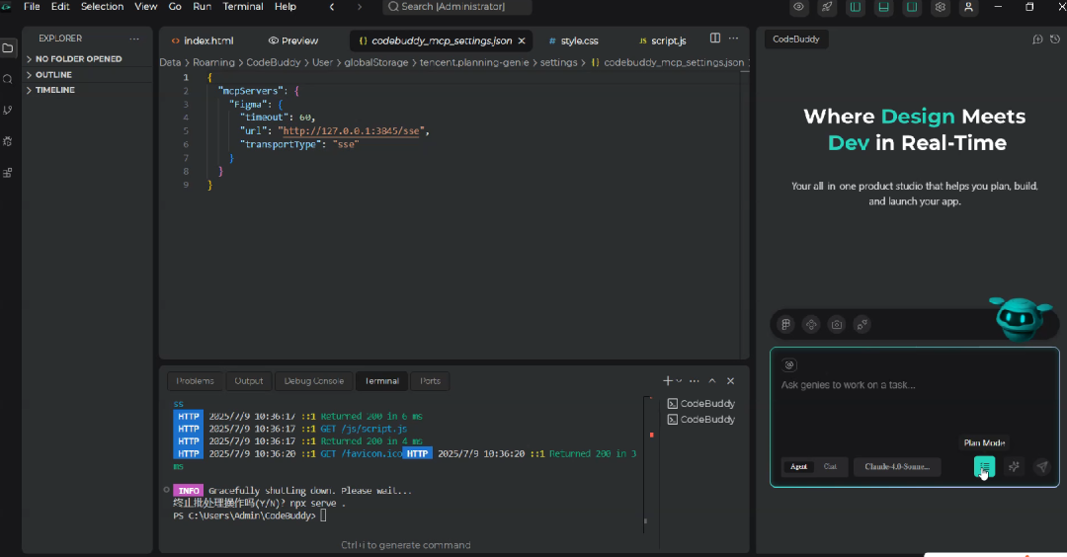The height and width of the screenshot is (557, 1067).
Task: Click the plug integration icon
Action: [862, 324]
